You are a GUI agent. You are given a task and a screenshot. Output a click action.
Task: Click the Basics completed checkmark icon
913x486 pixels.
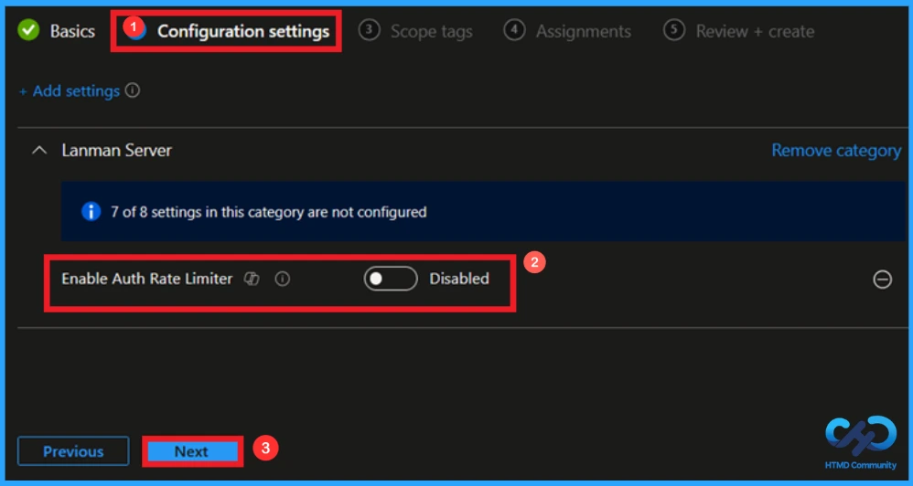pyautogui.click(x=28, y=30)
